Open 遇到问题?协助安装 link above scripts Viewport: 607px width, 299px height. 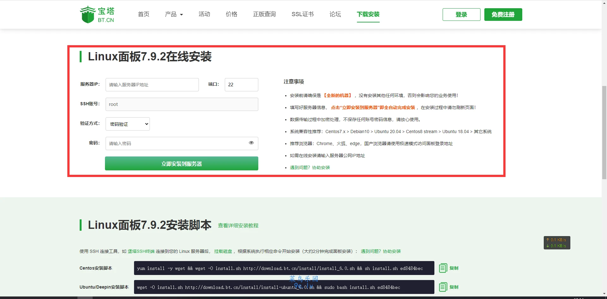click(x=381, y=251)
